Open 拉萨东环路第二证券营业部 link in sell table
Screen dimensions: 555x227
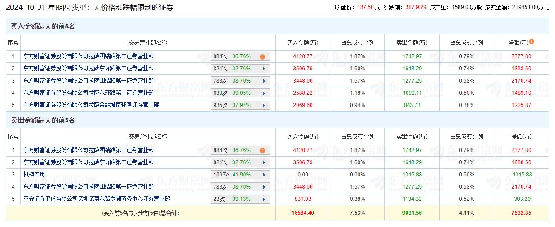(x=88, y=162)
